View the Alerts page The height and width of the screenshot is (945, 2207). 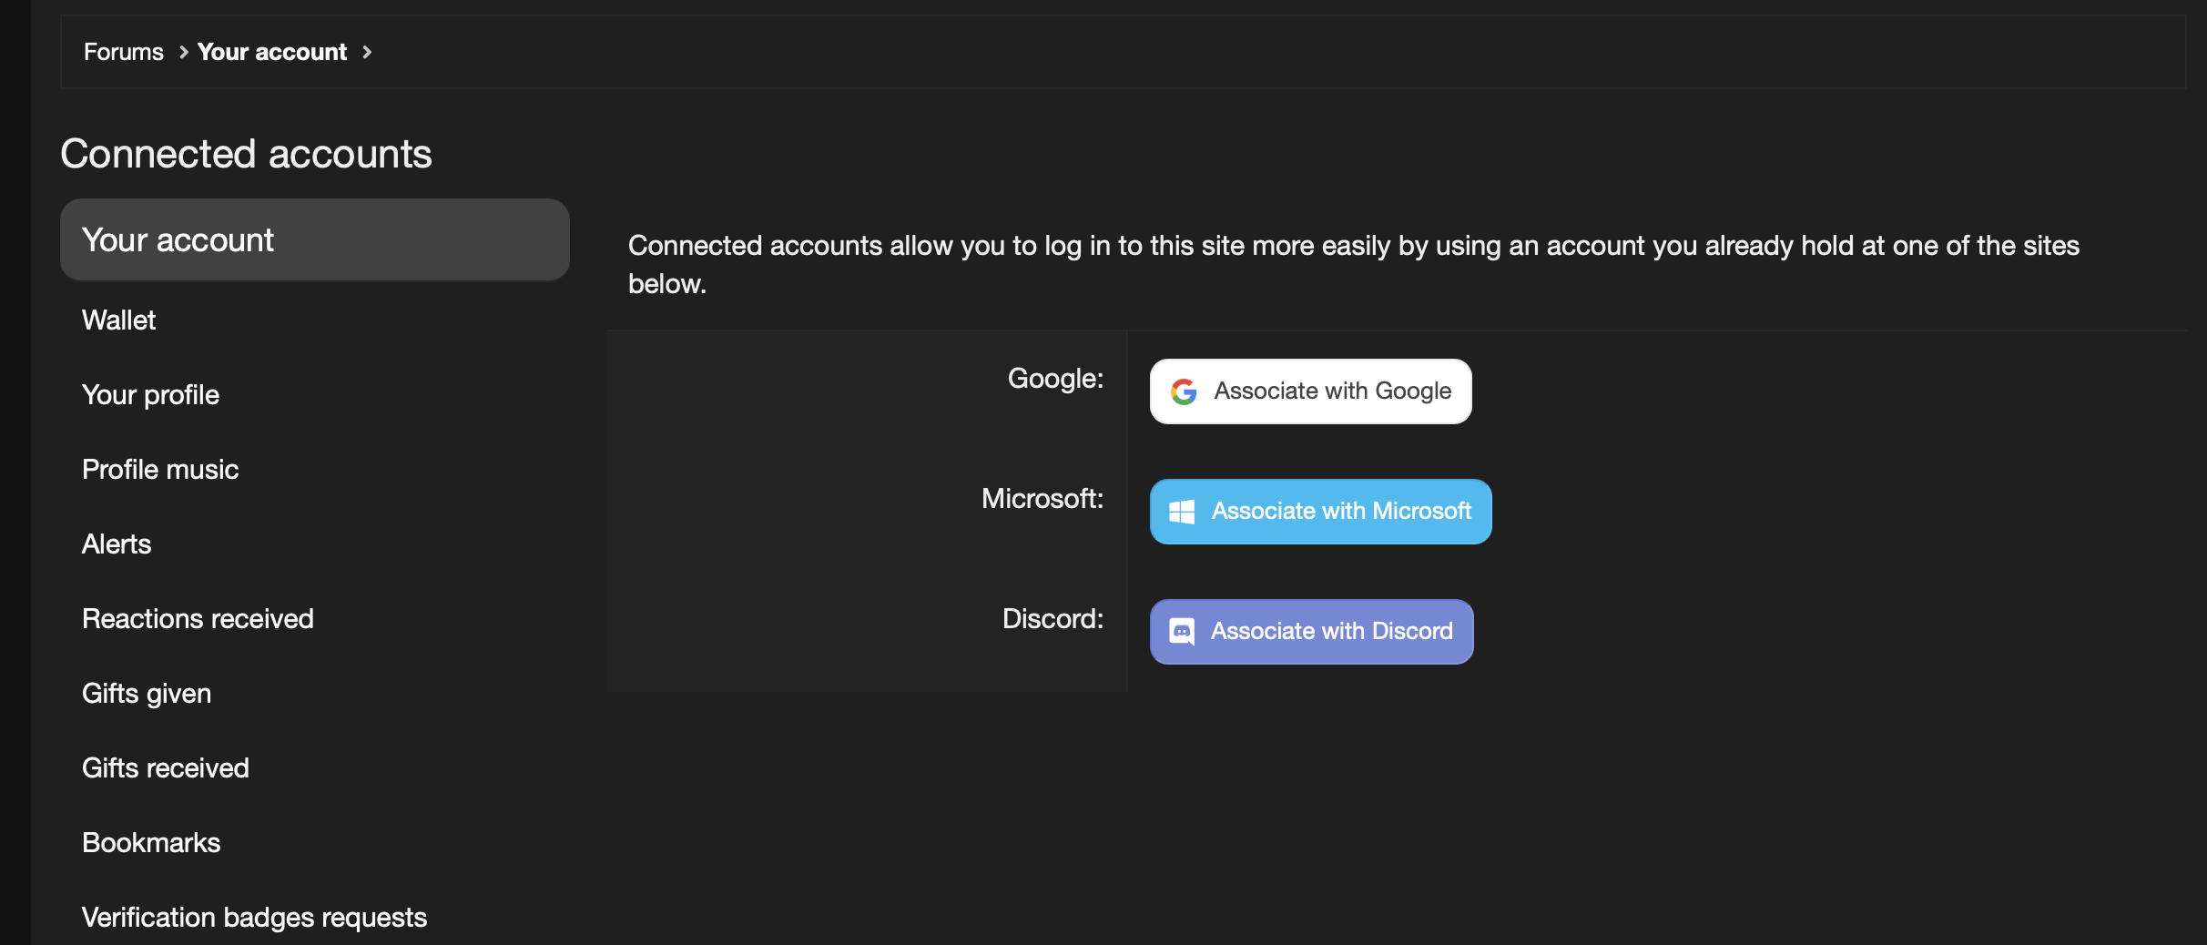pos(117,544)
